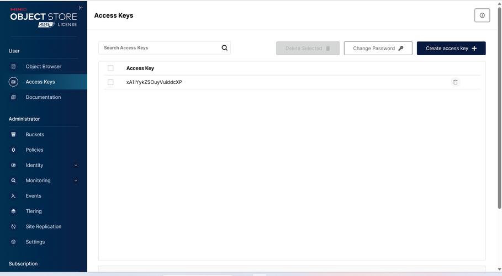The image size is (502, 276).
Task: Click the search magnifier icon
Action: 224,48
